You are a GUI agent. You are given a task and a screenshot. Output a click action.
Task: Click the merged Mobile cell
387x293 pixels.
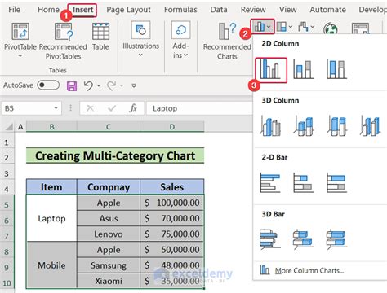click(51, 265)
